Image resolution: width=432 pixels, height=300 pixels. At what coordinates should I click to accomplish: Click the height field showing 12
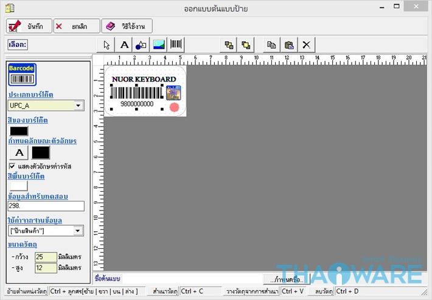coord(46,268)
